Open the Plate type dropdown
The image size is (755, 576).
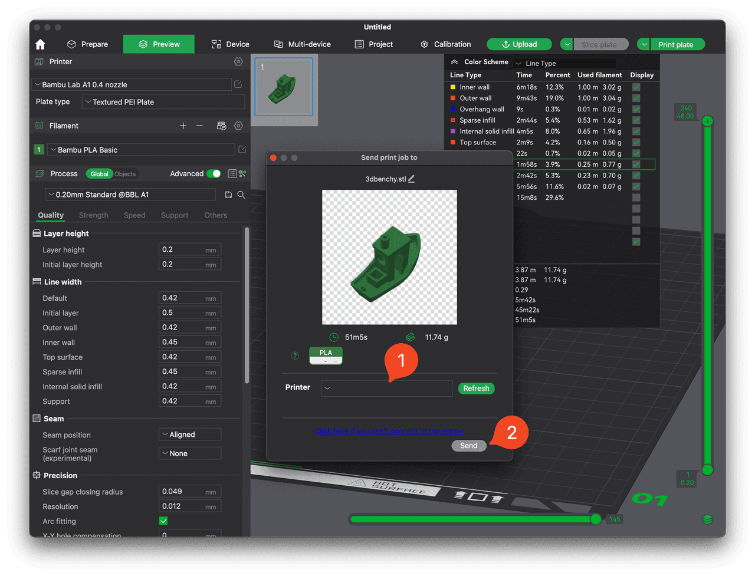(x=163, y=102)
